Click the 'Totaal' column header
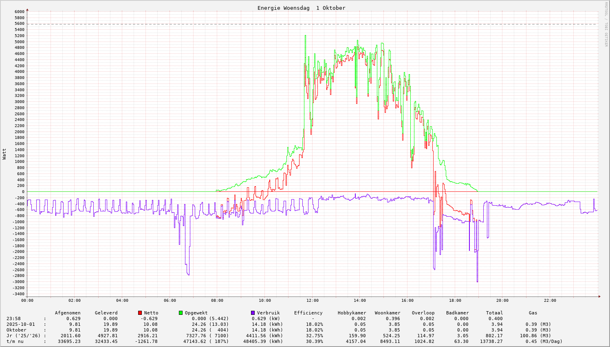 494,313
